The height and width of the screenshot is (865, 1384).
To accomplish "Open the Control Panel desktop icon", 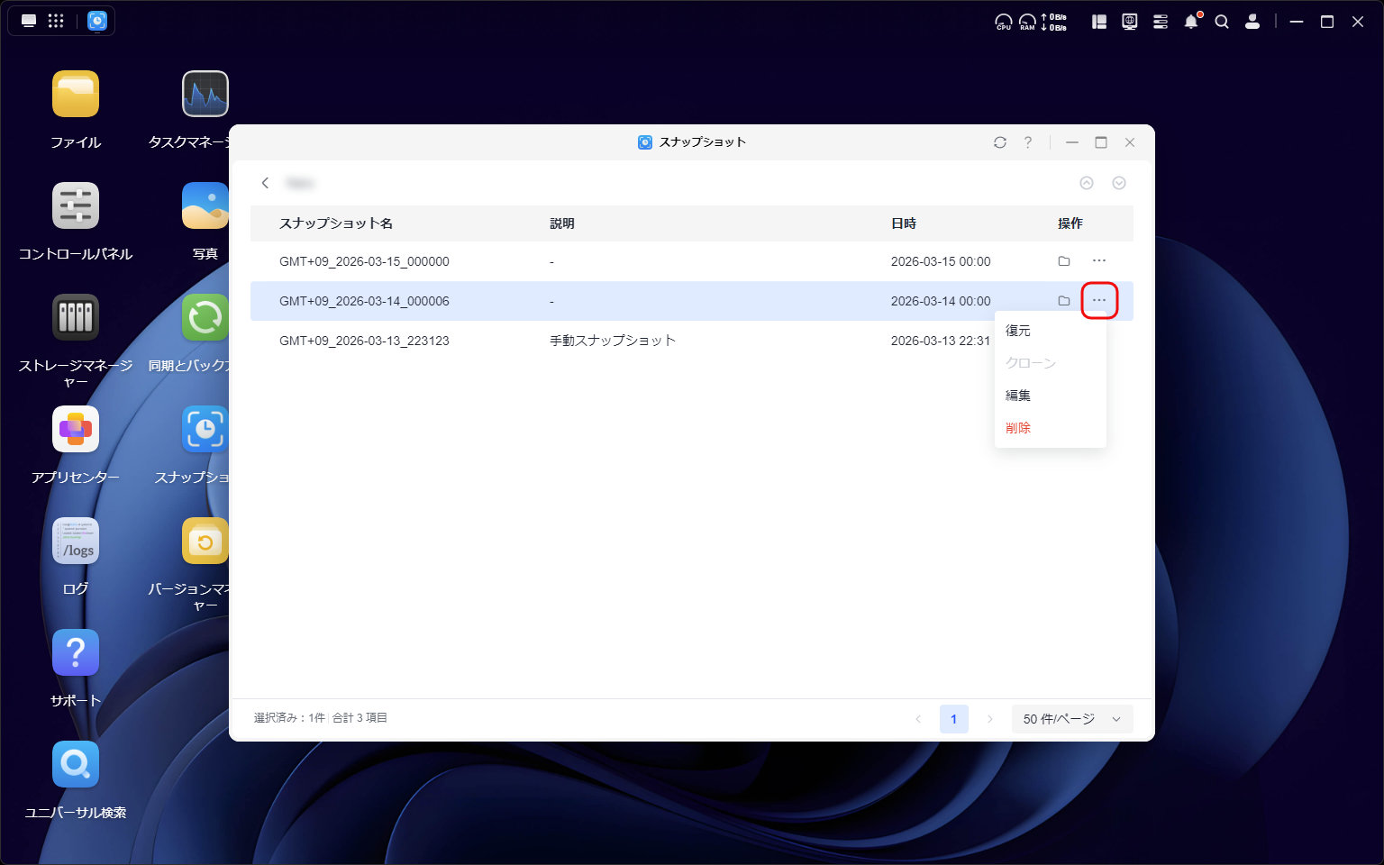I will pyautogui.click(x=76, y=206).
